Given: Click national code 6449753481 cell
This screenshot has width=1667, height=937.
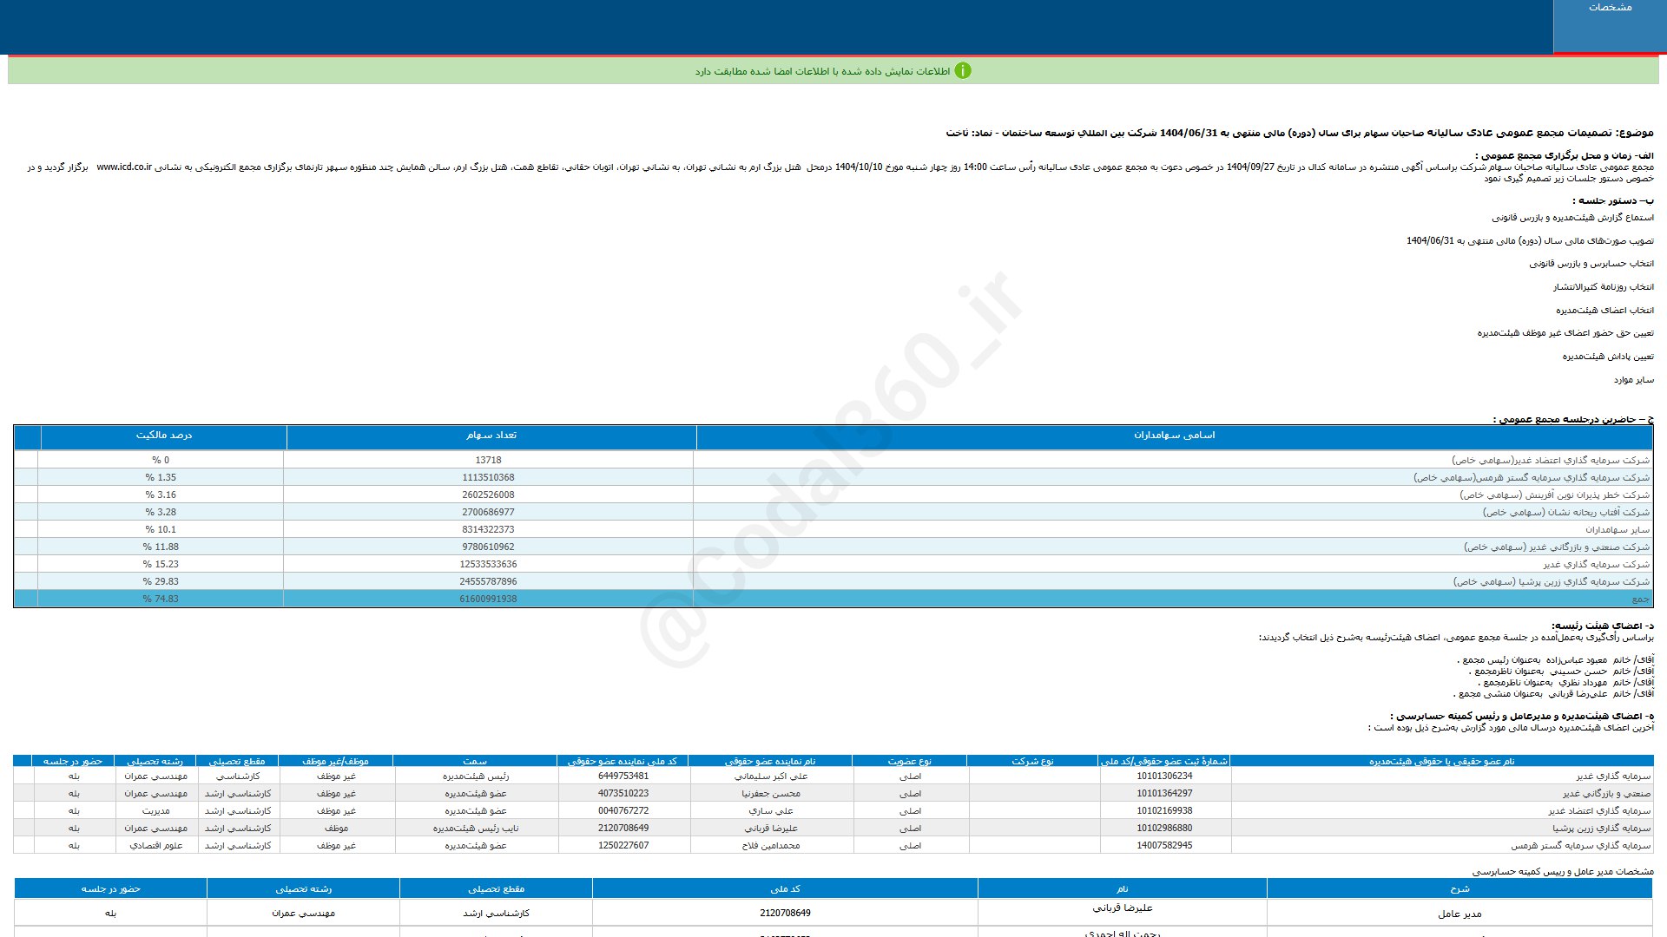Looking at the screenshot, I should pyautogui.click(x=623, y=776).
